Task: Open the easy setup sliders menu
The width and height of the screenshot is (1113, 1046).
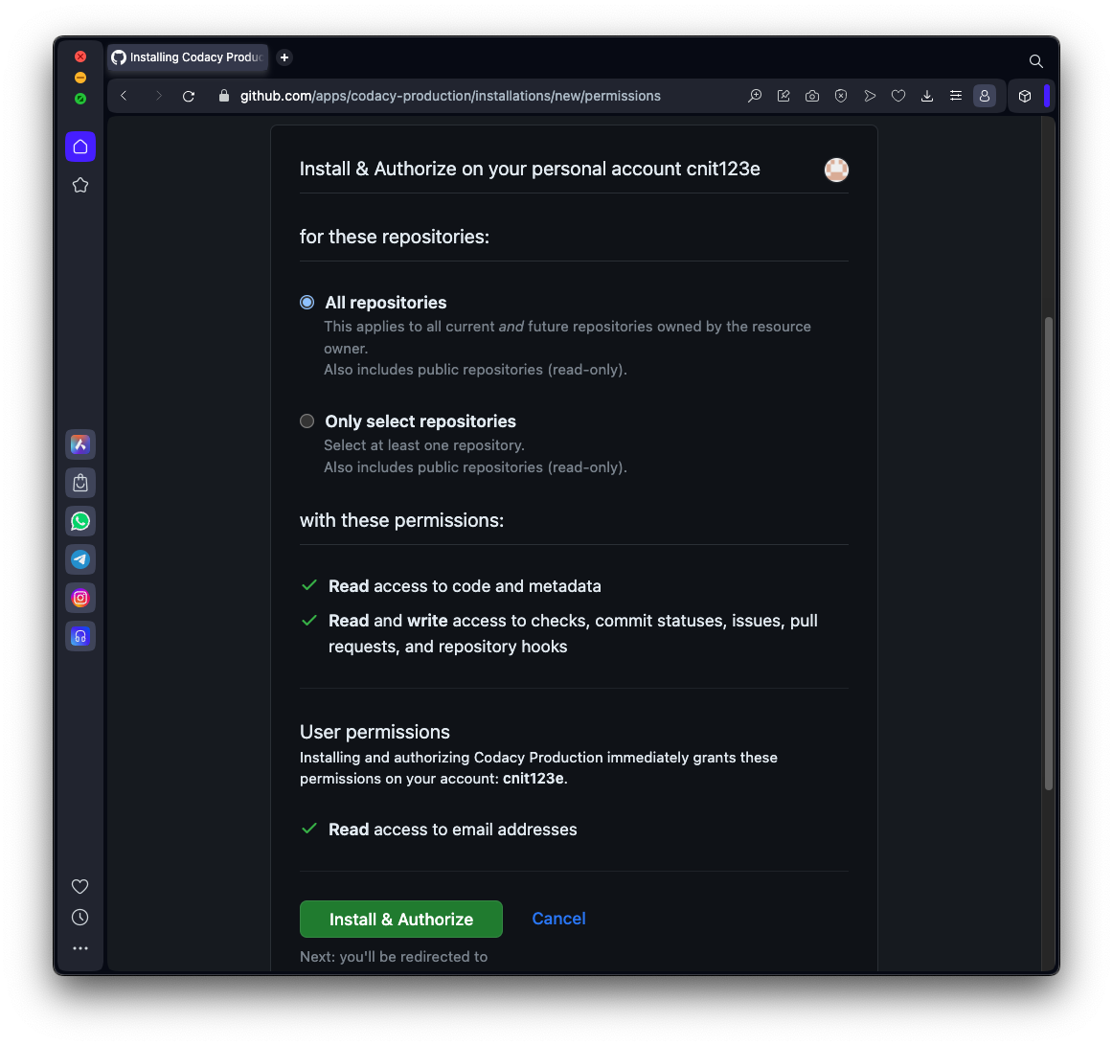Action: click(x=956, y=96)
